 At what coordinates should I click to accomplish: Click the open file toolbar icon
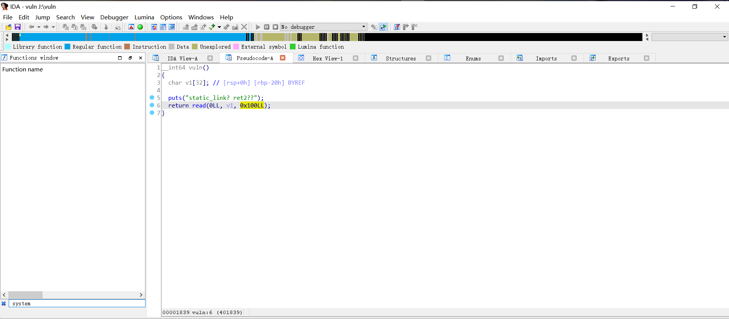[x=8, y=27]
